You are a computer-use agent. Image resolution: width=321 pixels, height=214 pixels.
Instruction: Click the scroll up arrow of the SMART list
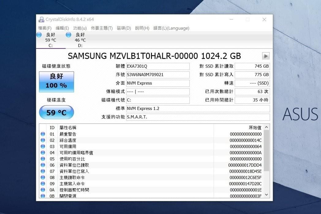tap(266, 127)
